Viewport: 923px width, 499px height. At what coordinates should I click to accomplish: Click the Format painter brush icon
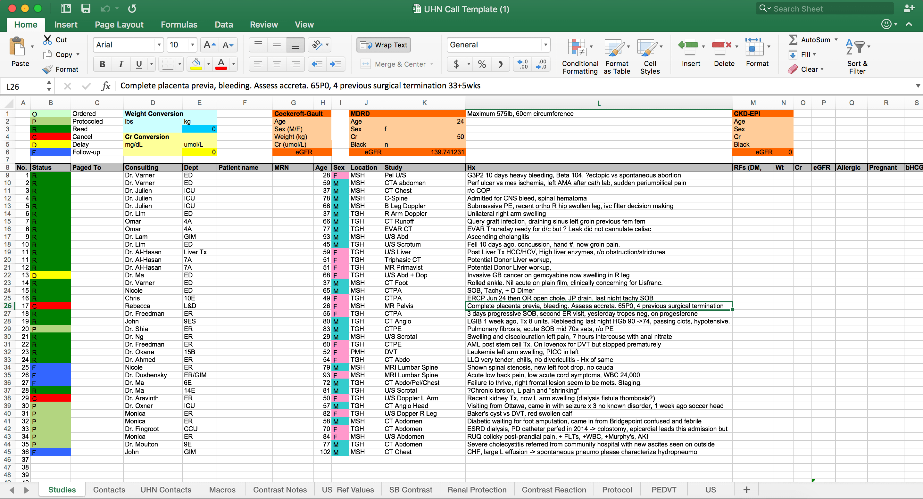tap(47, 69)
